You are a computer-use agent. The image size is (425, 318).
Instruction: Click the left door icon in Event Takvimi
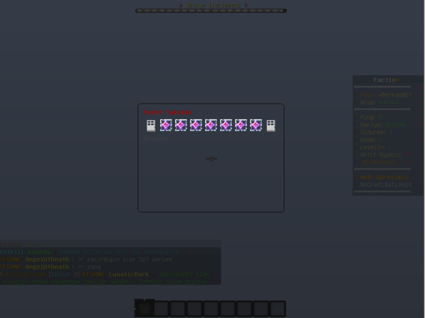click(151, 126)
